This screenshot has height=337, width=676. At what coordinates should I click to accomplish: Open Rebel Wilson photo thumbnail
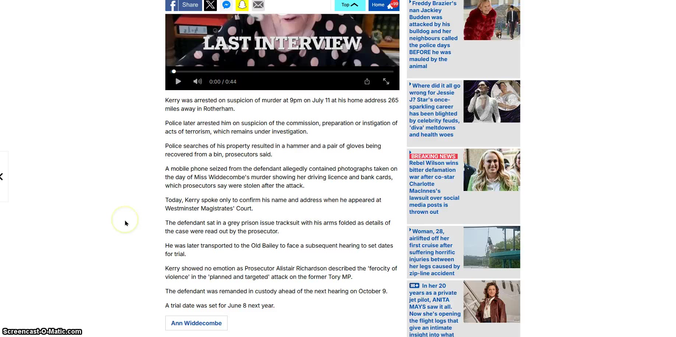[x=492, y=170]
